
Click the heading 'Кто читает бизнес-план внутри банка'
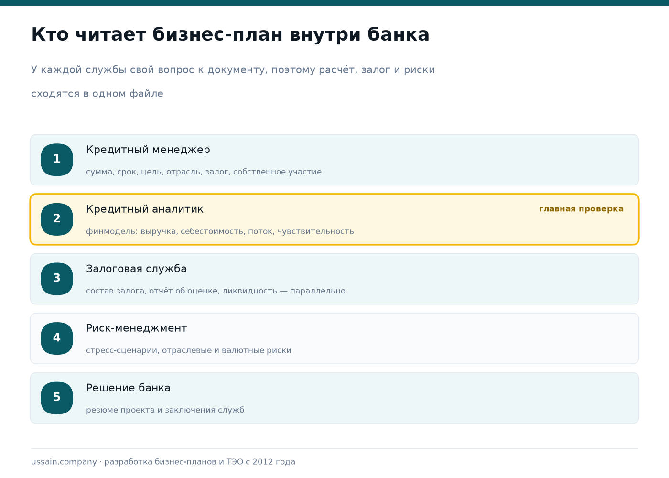[x=230, y=35]
